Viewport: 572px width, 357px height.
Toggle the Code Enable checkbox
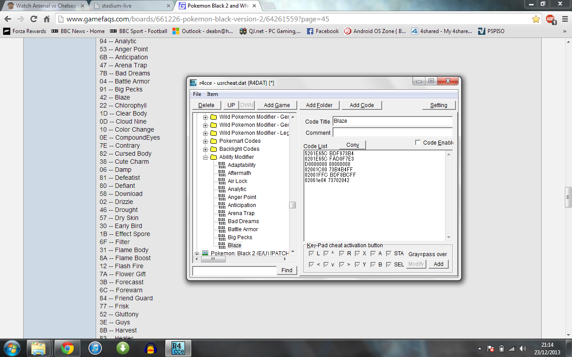pos(418,142)
